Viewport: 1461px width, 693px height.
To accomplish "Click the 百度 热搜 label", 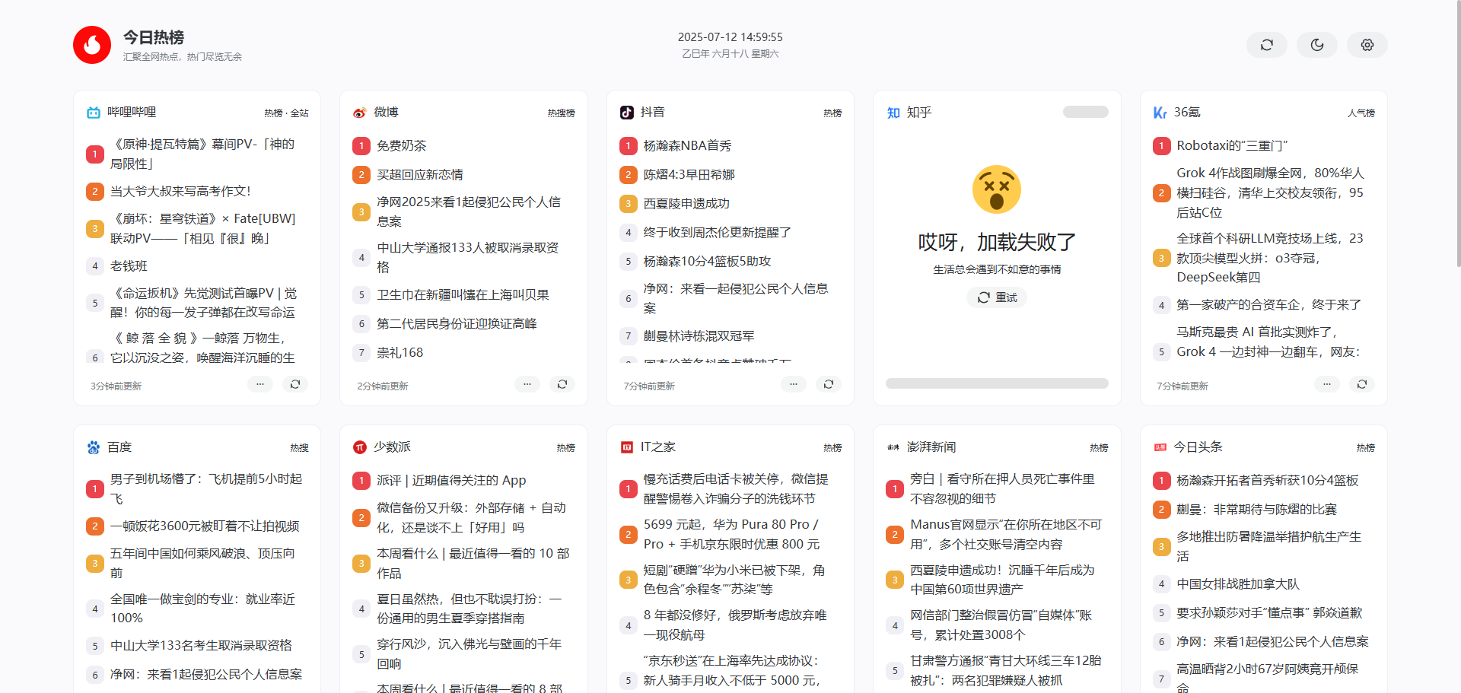I will [299, 447].
